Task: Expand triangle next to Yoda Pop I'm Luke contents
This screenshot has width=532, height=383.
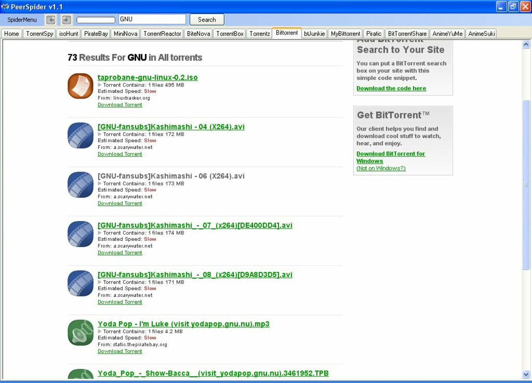Action: (100, 331)
